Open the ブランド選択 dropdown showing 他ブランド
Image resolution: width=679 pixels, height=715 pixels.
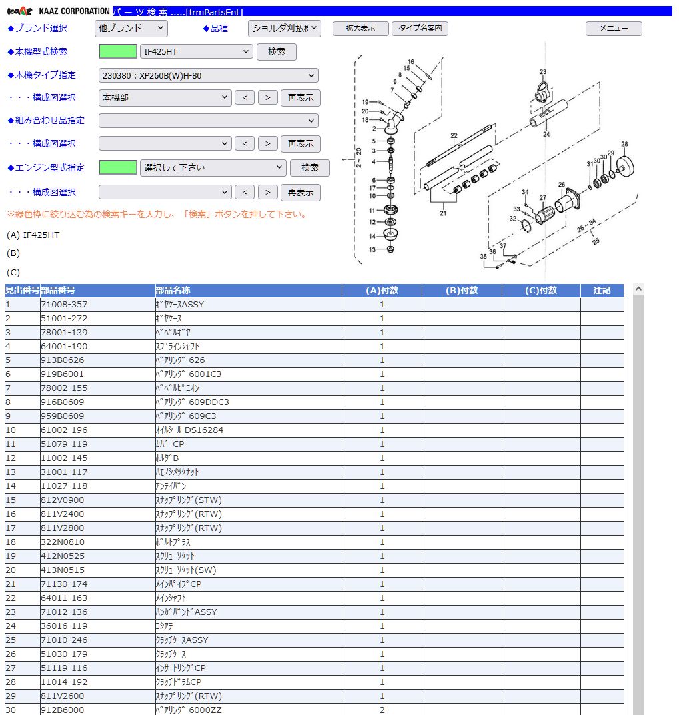pos(131,29)
